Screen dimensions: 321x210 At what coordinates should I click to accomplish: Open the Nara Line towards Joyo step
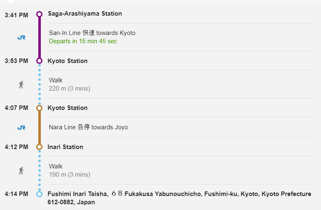88,127
